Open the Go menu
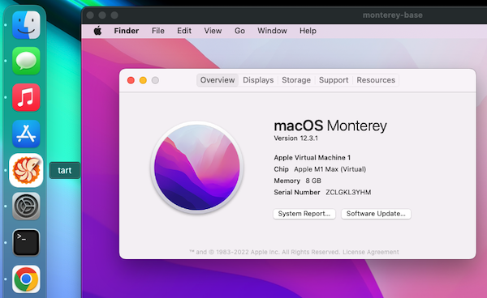487x298 pixels. [239, 31]
